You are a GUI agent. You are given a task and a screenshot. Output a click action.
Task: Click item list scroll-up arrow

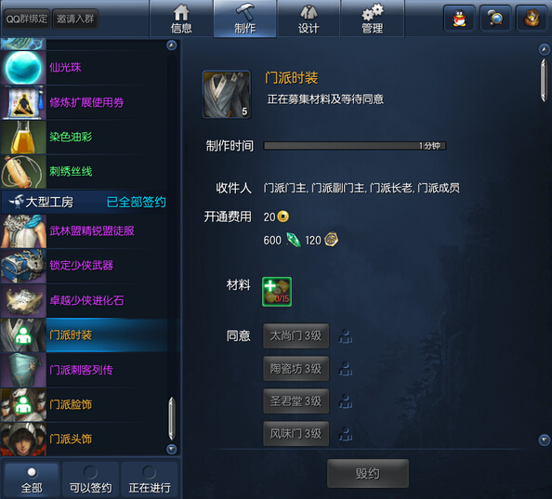[x=171, y=45]
